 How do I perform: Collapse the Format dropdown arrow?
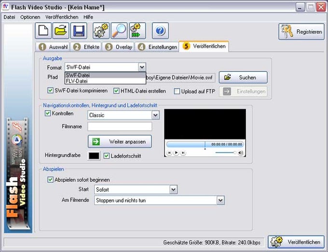[142, 67]
